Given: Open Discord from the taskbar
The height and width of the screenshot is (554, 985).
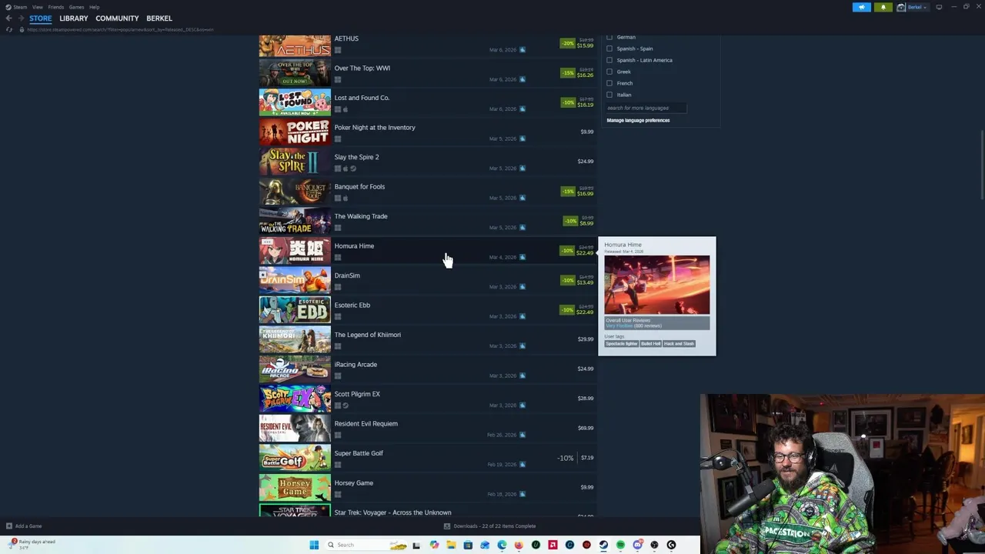Looking at the screenshot, I should pos(637,545).
